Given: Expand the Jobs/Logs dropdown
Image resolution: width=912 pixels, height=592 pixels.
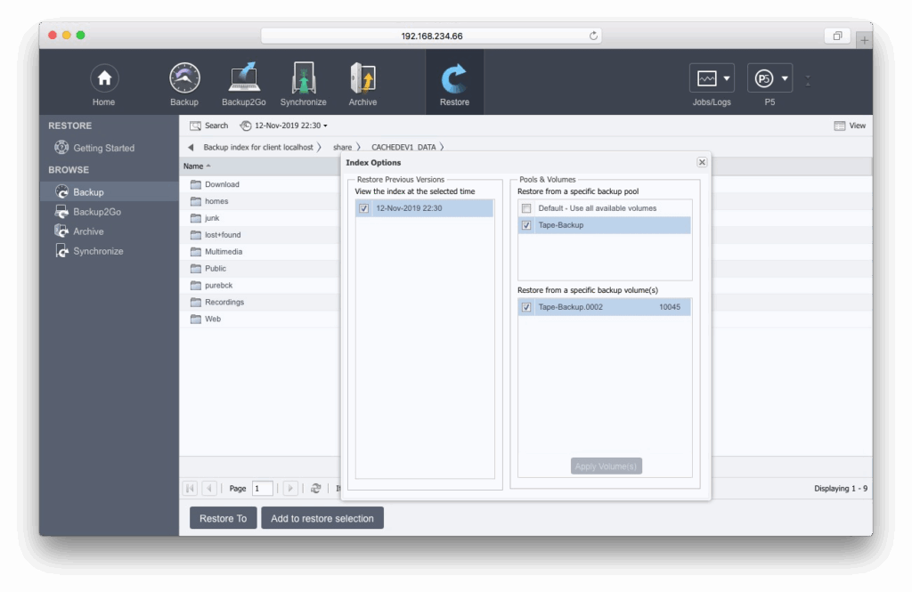Looking at the screenshot, I should coord(712,79).
